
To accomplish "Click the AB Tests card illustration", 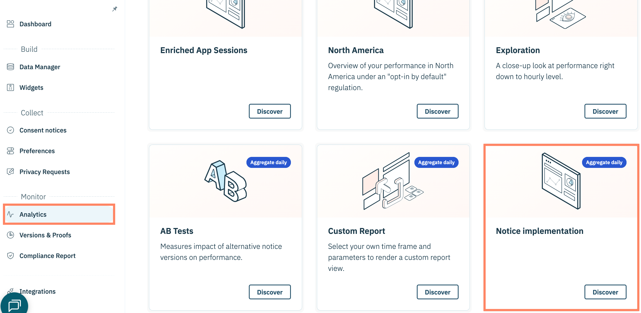I will (x=226, y=181).
